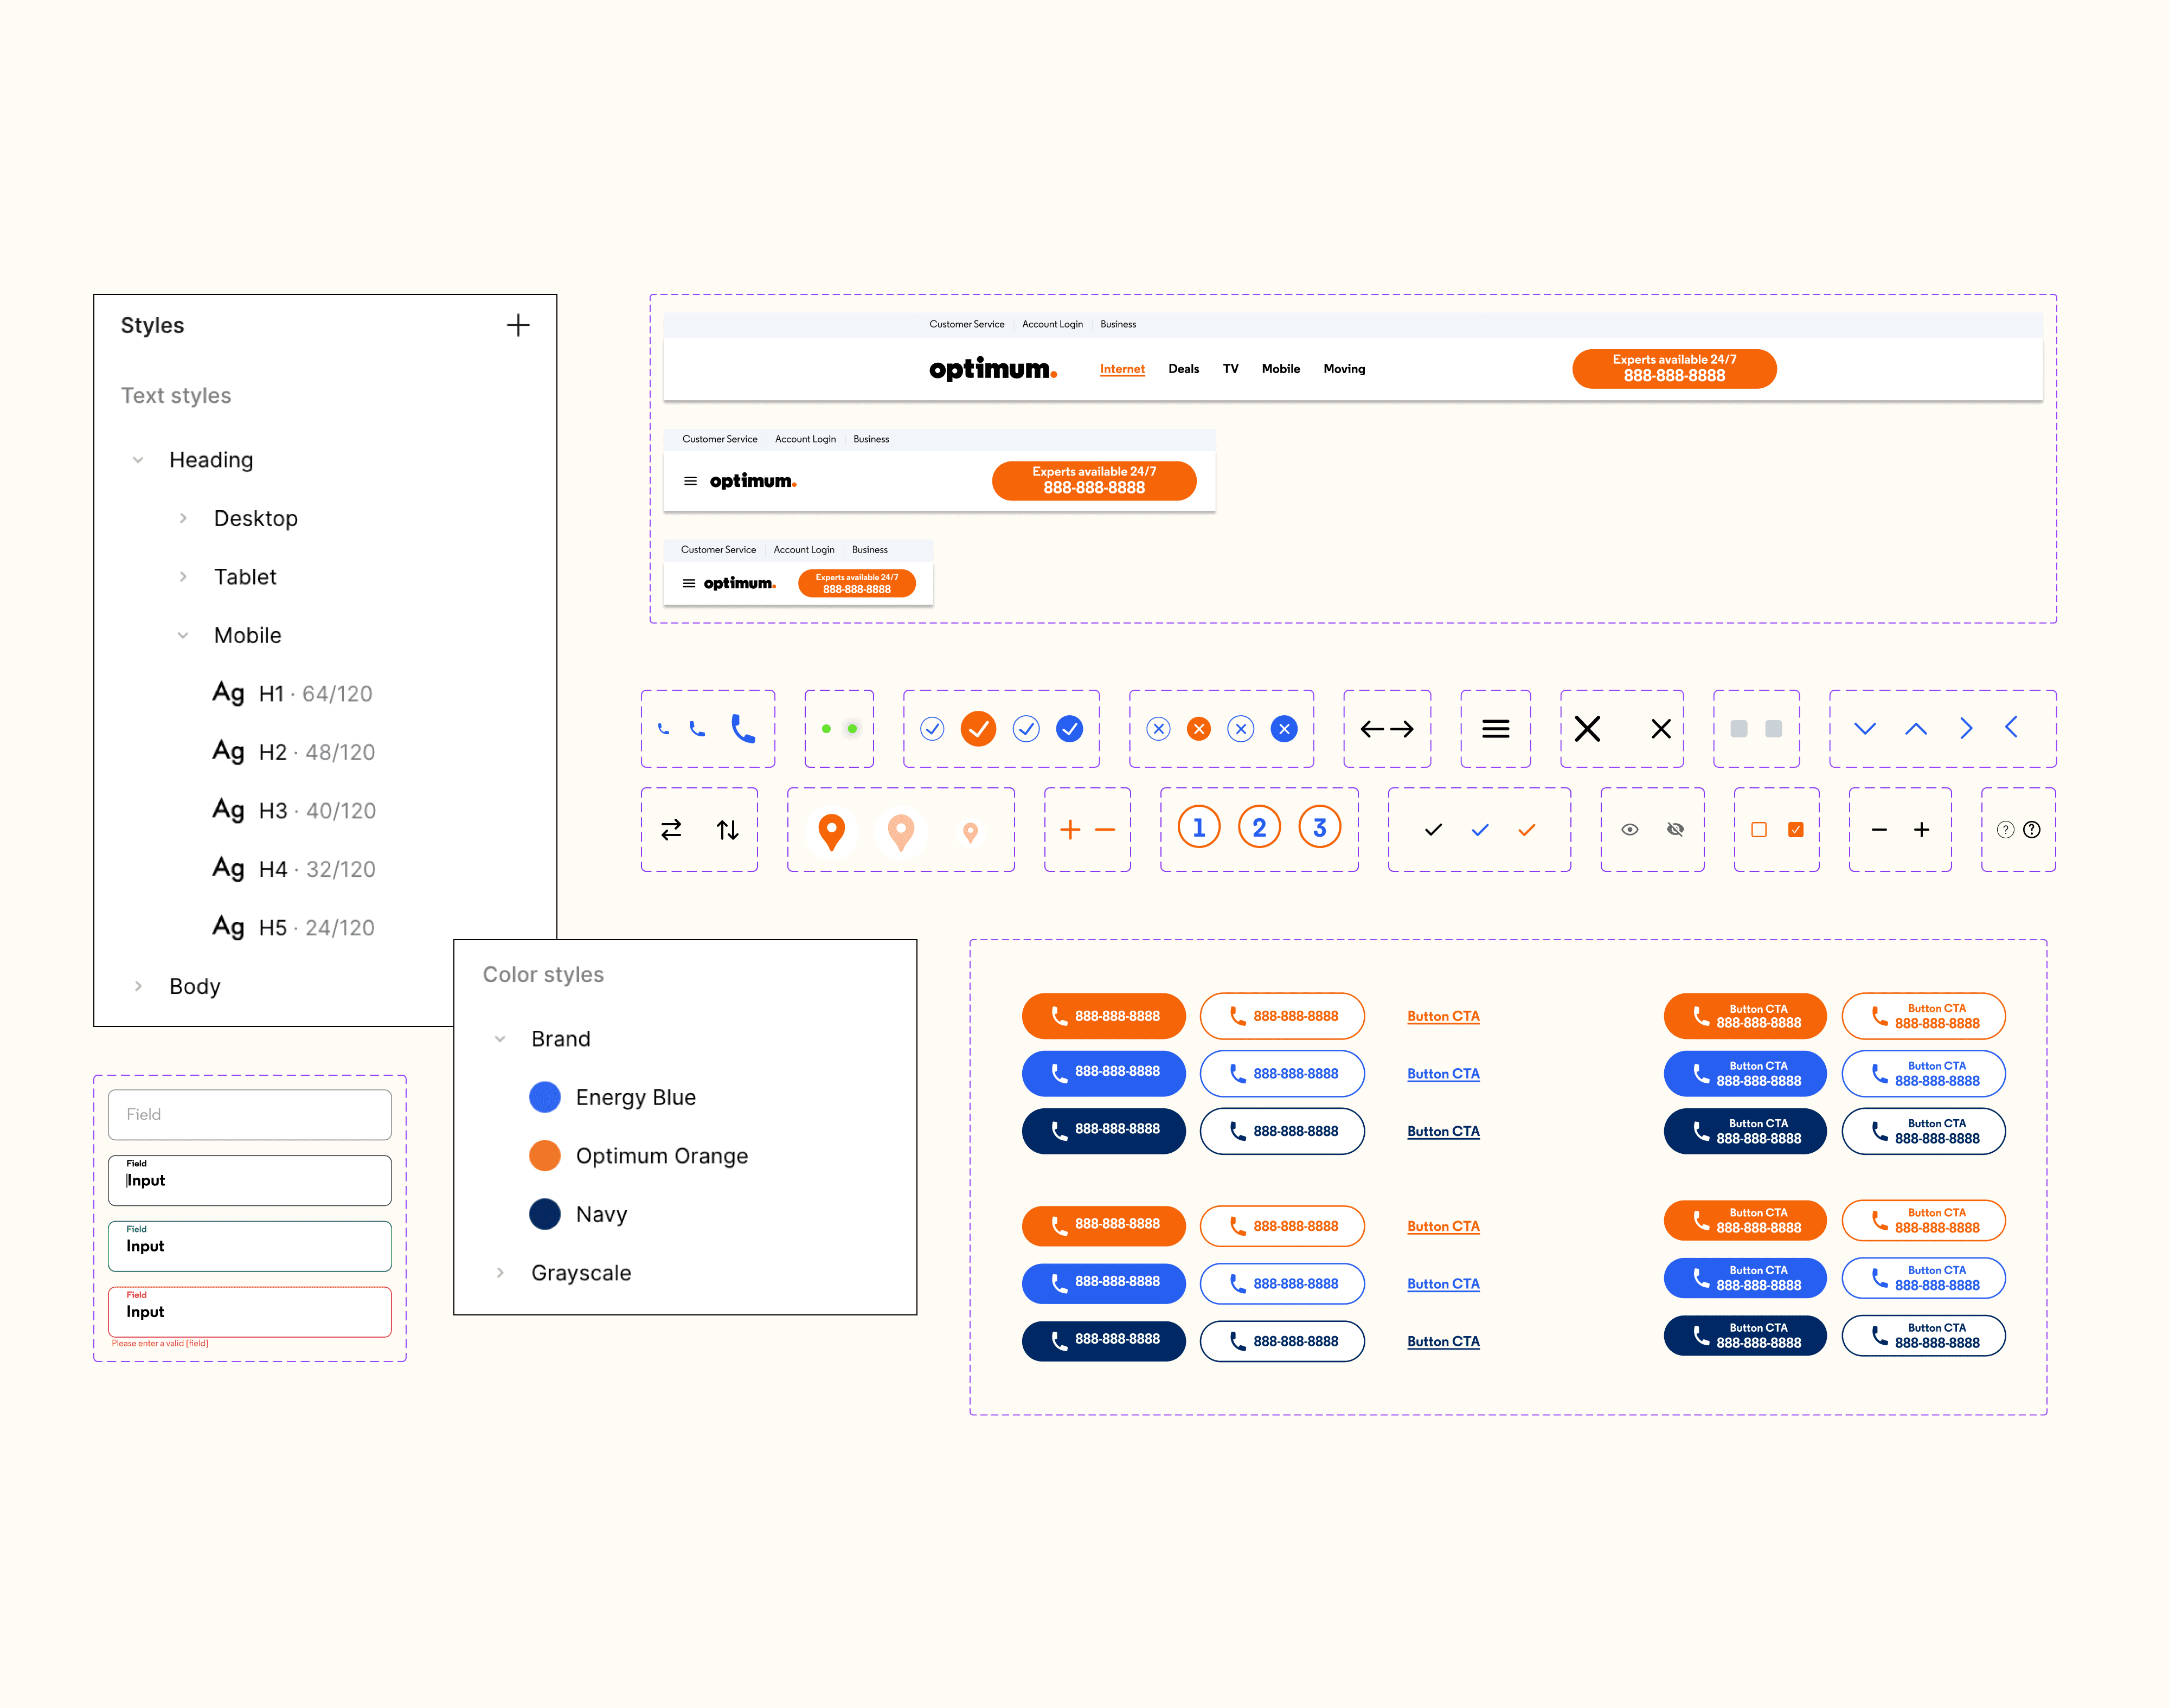Expand the Grayscale color group
This screenshot has height=1708, width=2169.
click(x=500, y=1273)
